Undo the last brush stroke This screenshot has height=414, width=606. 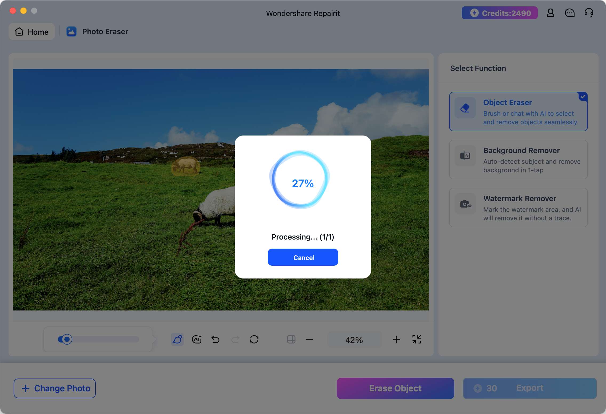216,339
